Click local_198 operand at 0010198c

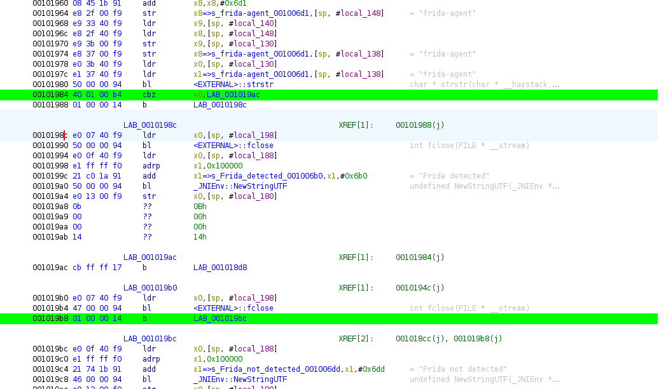253,135
